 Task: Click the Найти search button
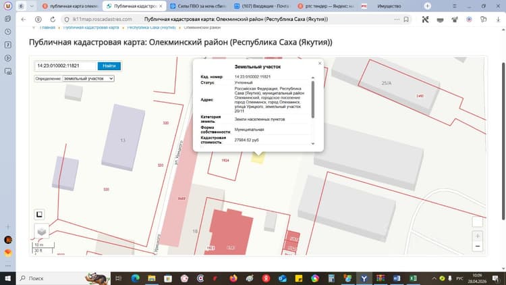(x=109, y=66)
